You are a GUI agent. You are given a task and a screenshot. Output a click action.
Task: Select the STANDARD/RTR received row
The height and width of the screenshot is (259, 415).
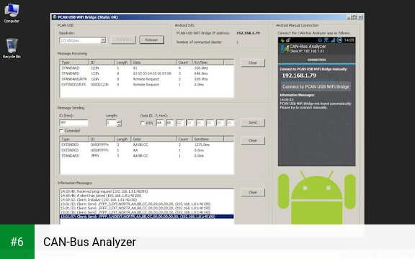pos(147,79)
